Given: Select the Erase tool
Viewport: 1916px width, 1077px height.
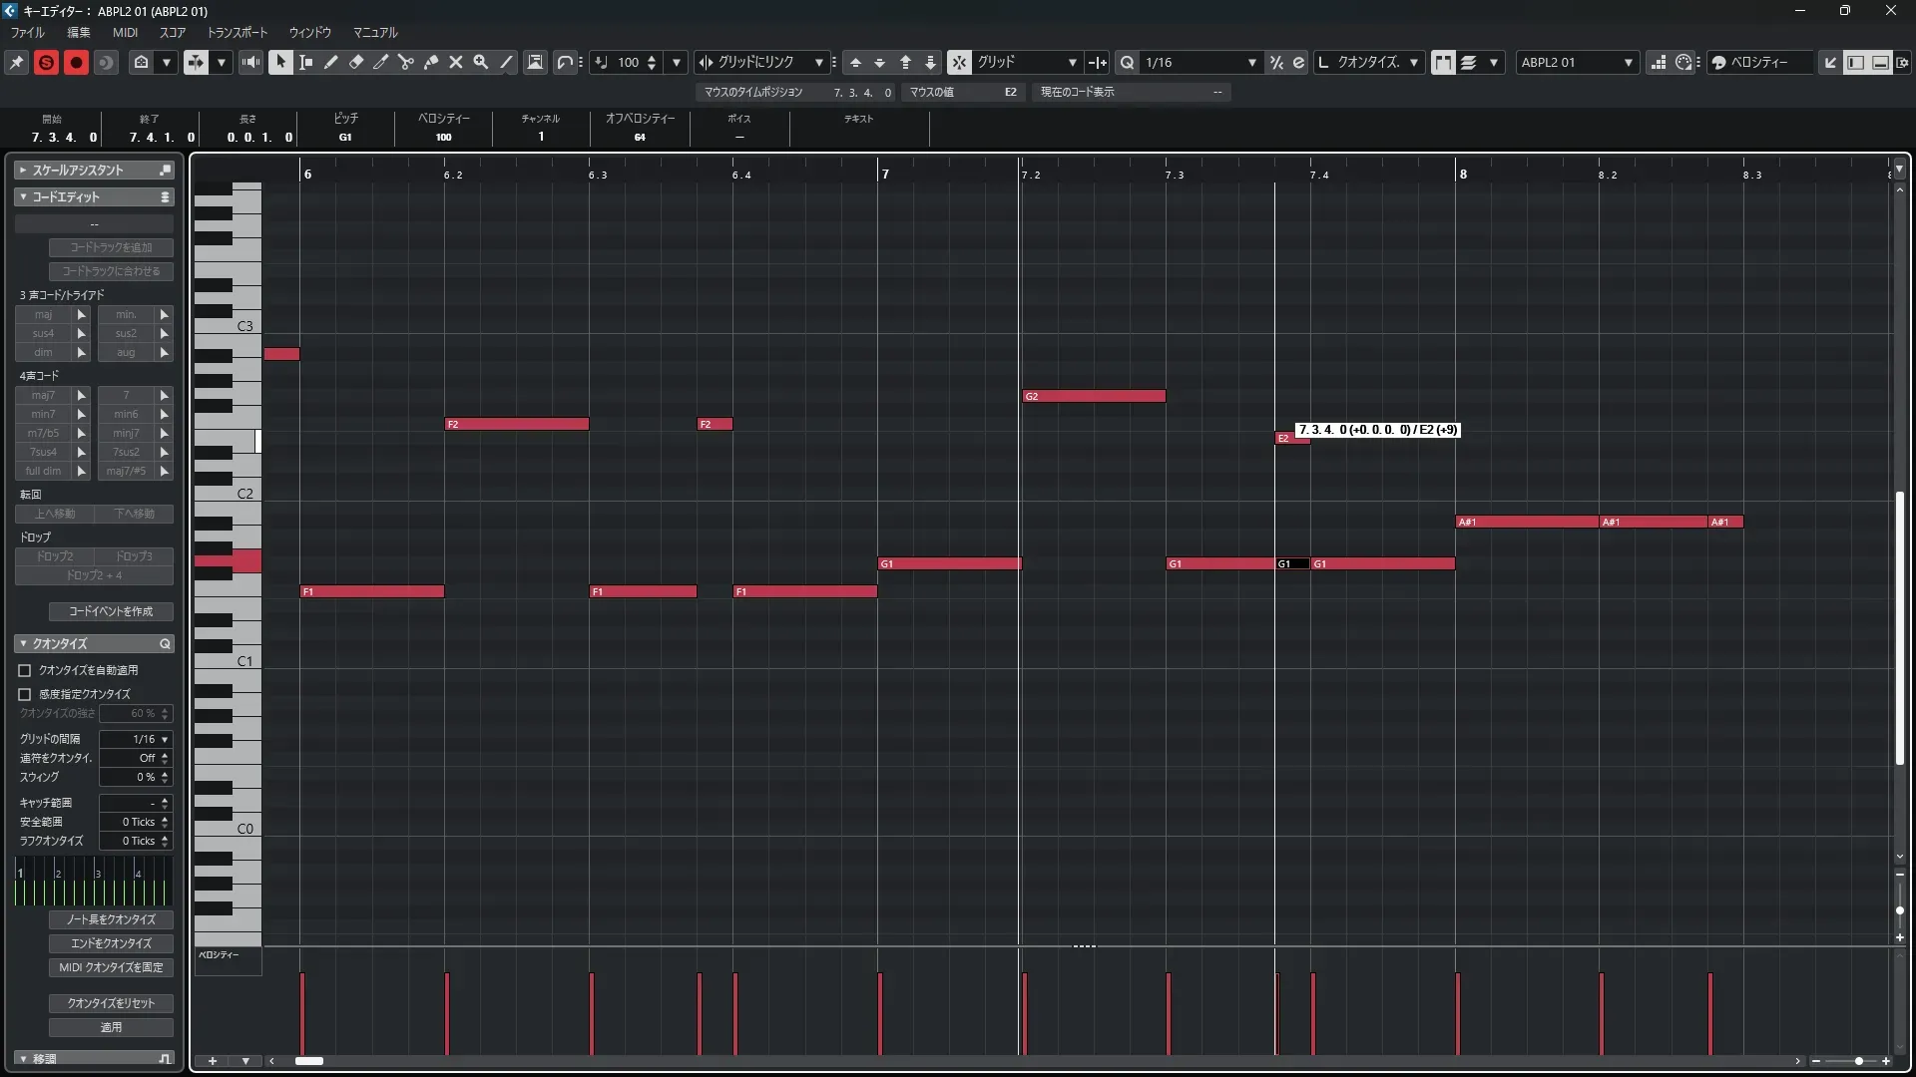Looking at the screenshot, I should tap(356, 62).
